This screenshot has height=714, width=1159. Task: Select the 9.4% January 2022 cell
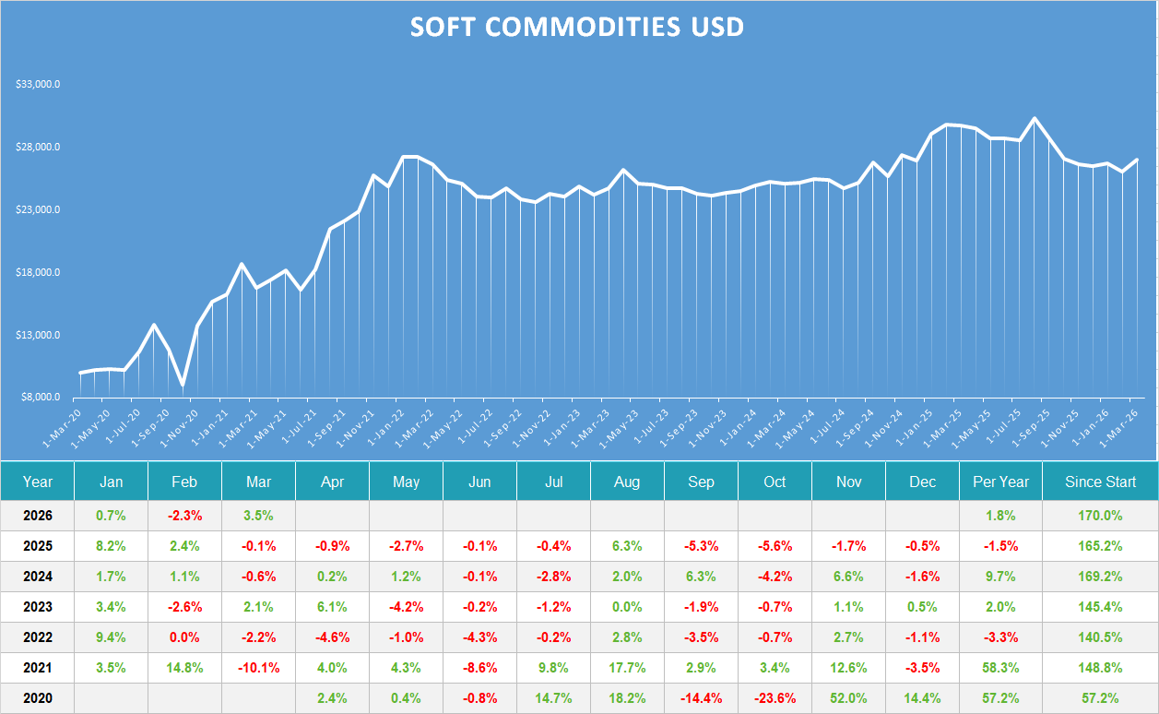[x=112, y=637]
